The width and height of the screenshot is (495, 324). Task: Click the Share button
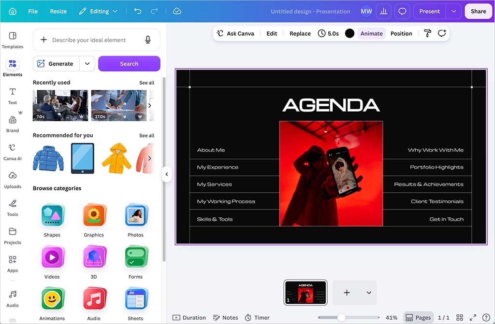coord(478,12)
